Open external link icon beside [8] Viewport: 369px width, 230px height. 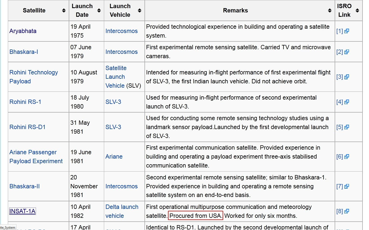(347, 211)
